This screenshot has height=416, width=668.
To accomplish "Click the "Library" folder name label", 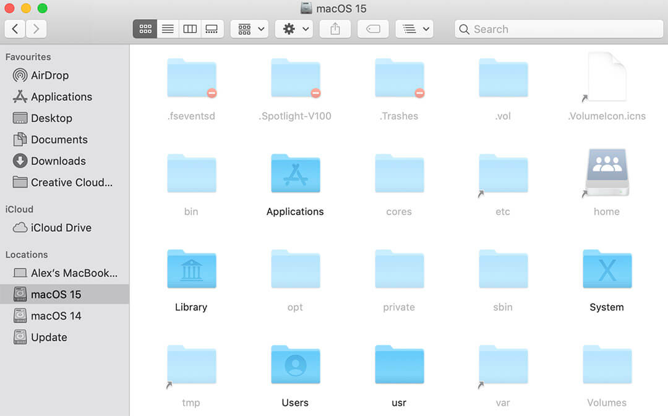I will pos(191,307).
